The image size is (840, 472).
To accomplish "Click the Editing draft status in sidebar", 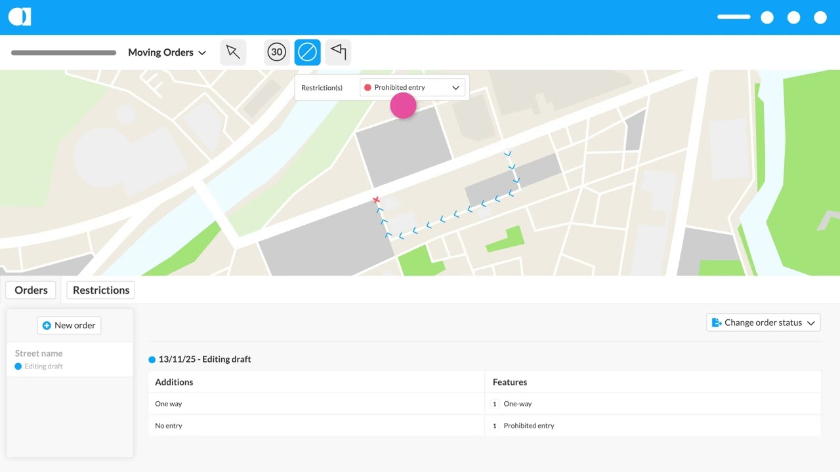I will pos(39,366).
